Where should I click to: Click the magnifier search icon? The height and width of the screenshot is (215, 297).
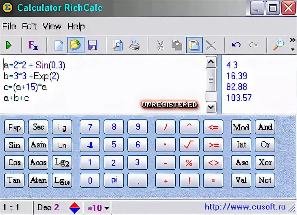point(279,45)
